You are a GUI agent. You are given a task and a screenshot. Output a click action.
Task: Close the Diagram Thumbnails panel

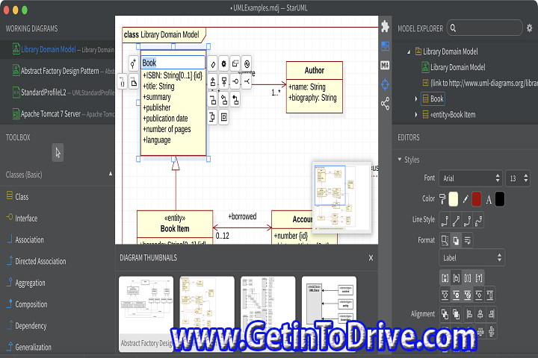pyautogui.click(x=371, y=258)
